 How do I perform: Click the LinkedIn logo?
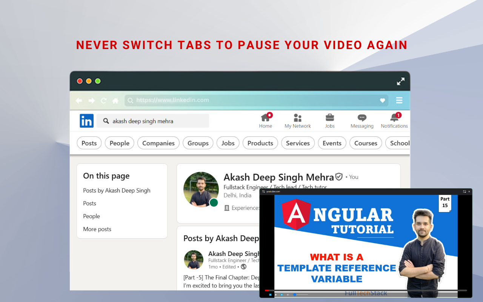[x=86, y=120]
